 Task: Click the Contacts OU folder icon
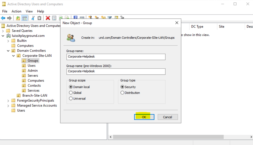[x=24, y=85]
